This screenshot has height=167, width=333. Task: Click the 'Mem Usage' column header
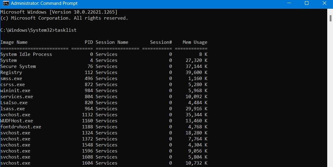(x=195, y=42)
